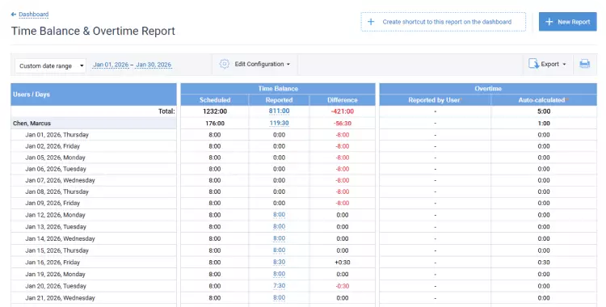
Task: Click the Time Balance header
Action: coord(278,89)
